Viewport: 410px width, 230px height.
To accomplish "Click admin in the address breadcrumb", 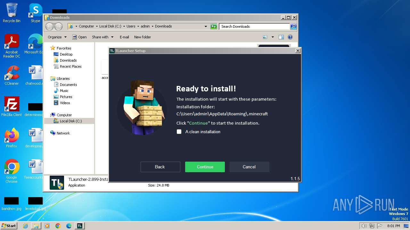I will 145,26.
